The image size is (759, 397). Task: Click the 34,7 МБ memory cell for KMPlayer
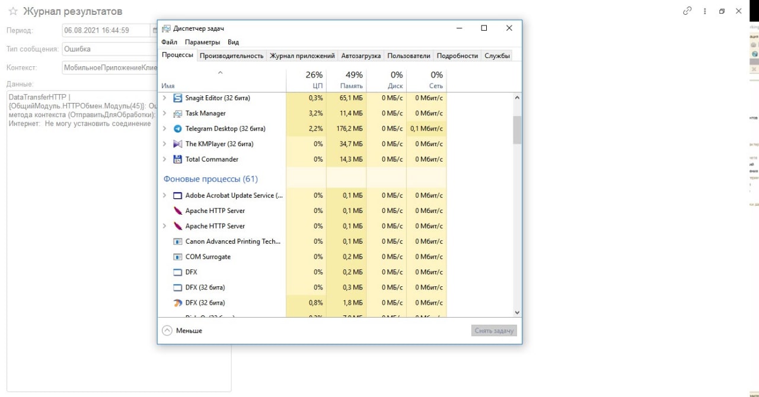coord(346,144)
